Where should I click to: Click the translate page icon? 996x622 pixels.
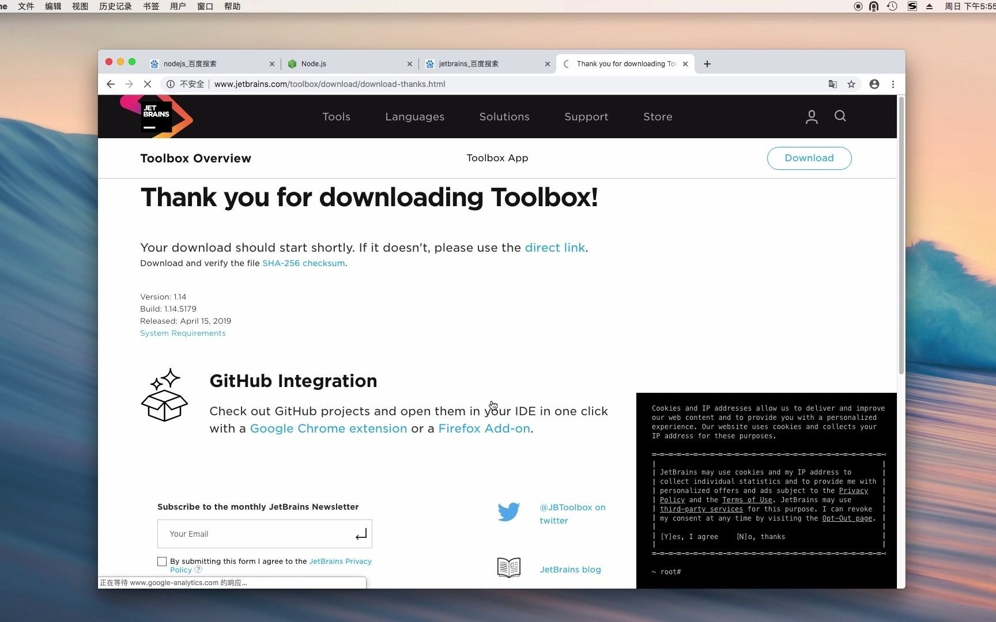tap(833, 84)
